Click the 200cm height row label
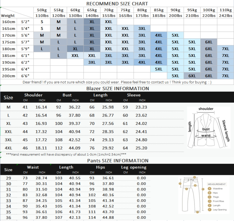 9,76
